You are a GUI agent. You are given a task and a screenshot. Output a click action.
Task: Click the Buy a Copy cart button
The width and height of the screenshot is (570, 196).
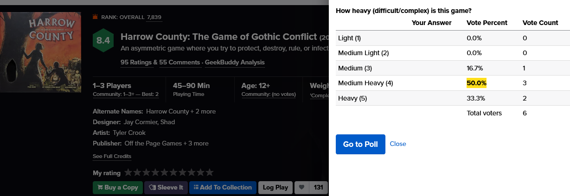tap(117, 188)
